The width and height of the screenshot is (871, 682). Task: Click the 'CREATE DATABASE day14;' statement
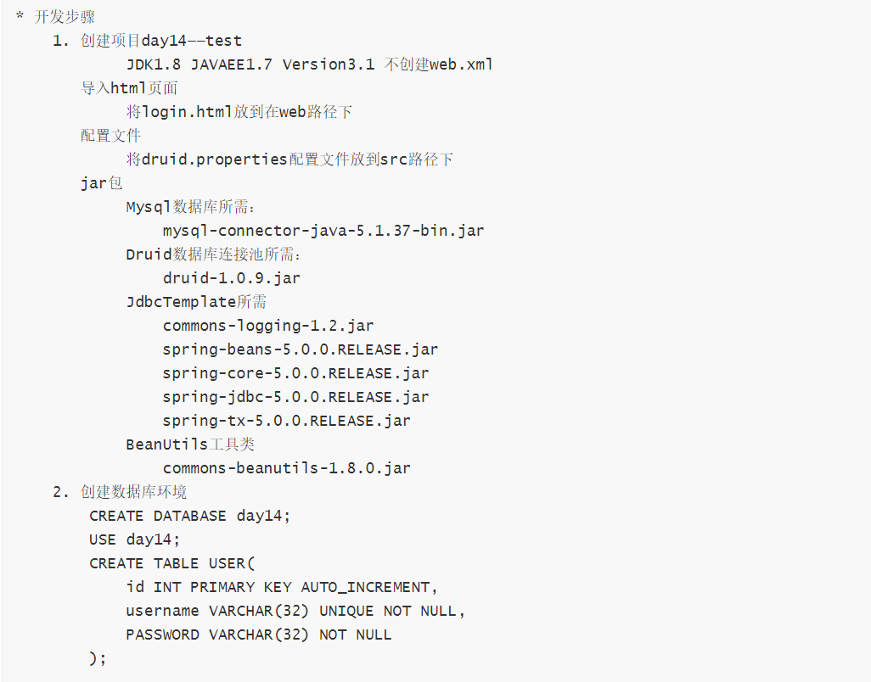(190, 516)
